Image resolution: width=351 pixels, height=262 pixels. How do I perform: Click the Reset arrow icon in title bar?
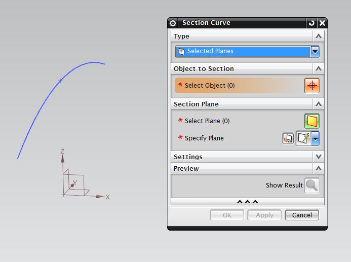point(311,23)
